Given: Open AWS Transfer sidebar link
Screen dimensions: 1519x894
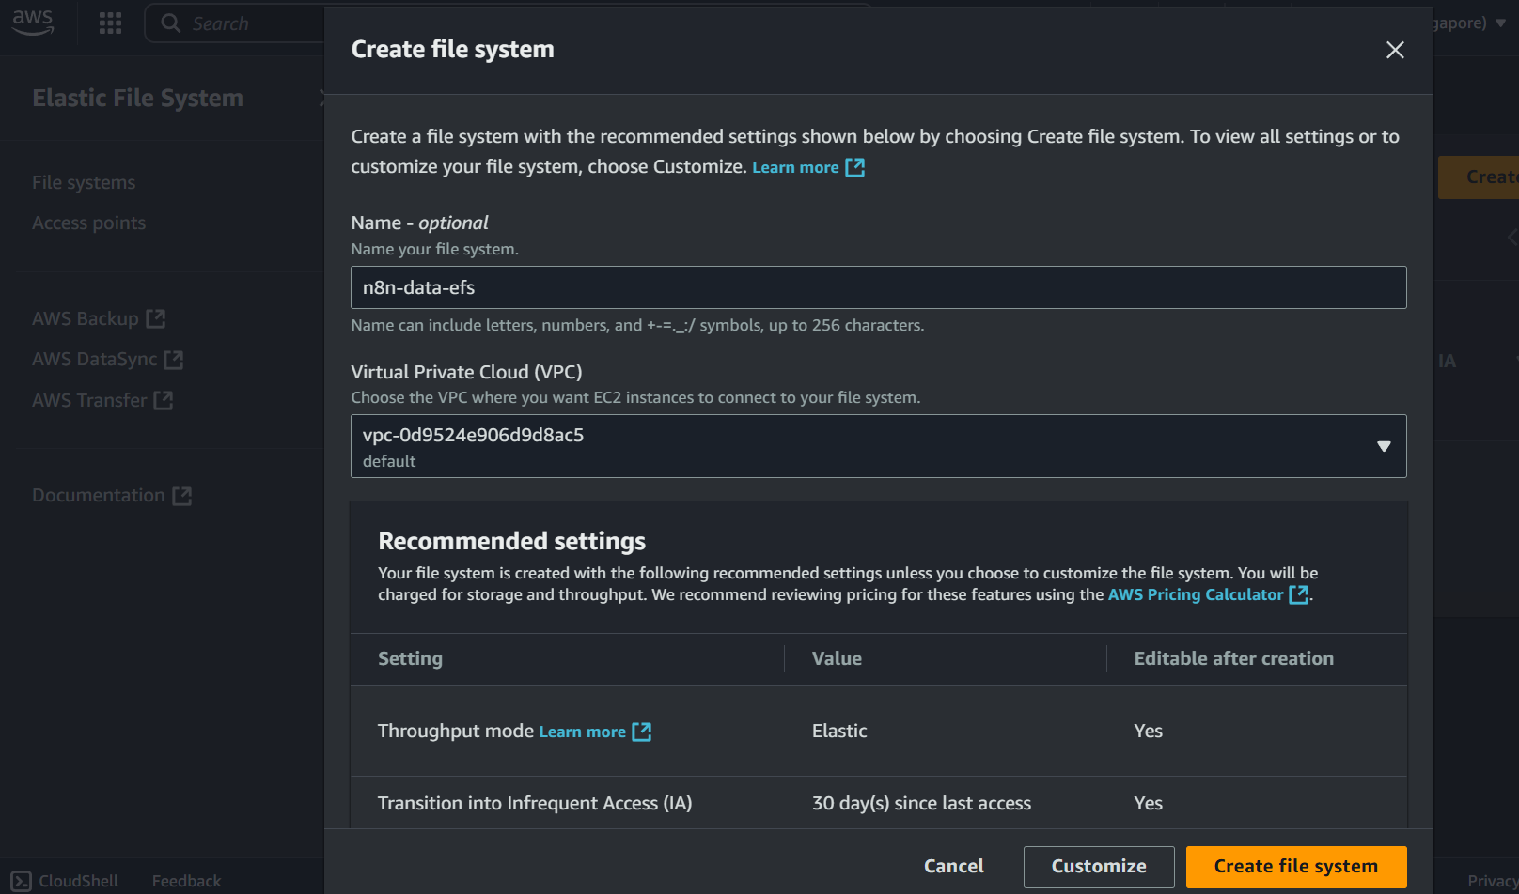Looking at the screenshot, I should click(90, 401).
